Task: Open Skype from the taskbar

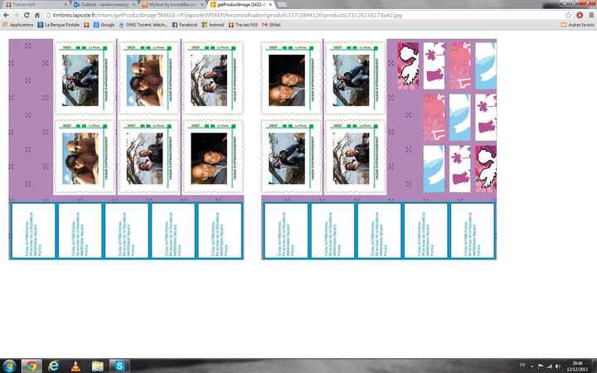Action: click(119, 366)
